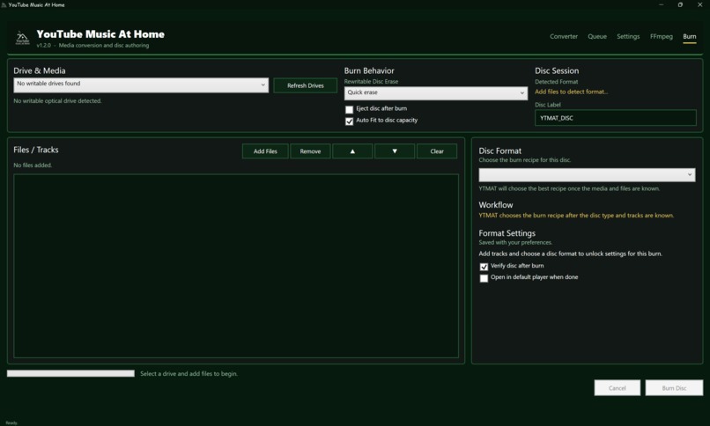The image size is (710, 426).
Task: Expand the Rewritable Disc Erase dropdown
Action: 435,93
